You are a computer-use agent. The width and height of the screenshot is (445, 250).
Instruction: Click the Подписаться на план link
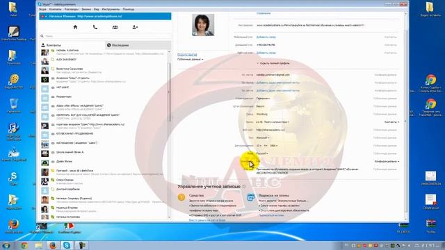click(x=271, y=215)
